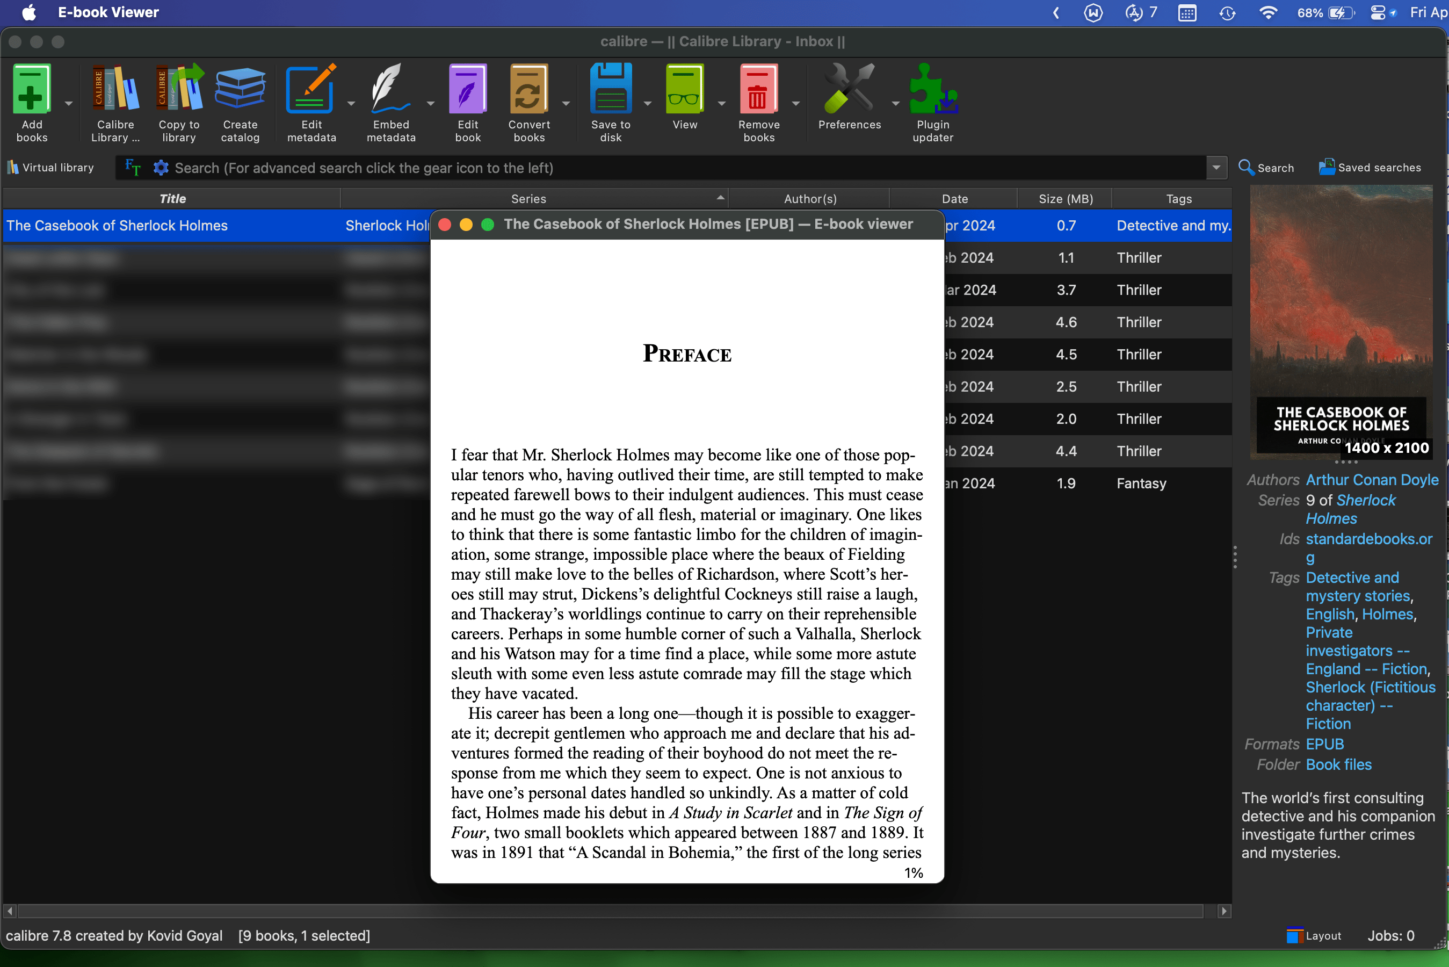The image size is (1449, 967).
Task: Open advanced search via the gear icon
Action: (x=161, y=167)
